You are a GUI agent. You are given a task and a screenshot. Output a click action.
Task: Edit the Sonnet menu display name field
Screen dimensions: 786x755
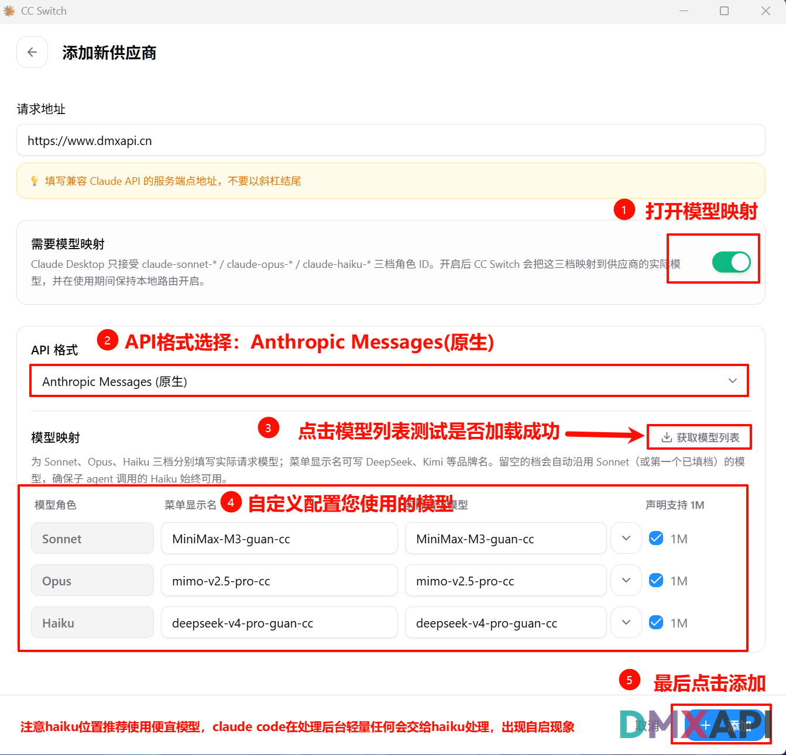tap(279, 538)
